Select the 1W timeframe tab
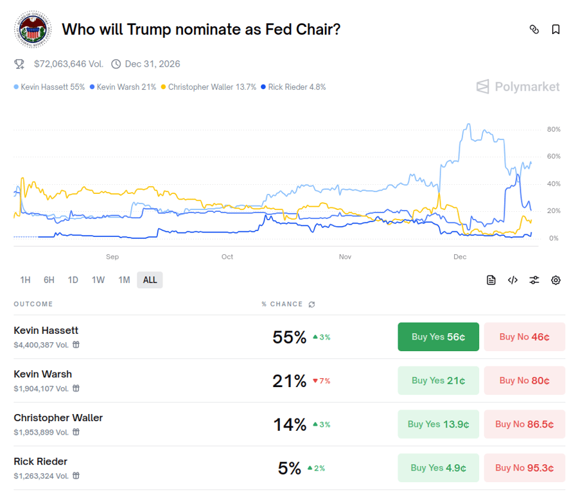 point(98,280)
